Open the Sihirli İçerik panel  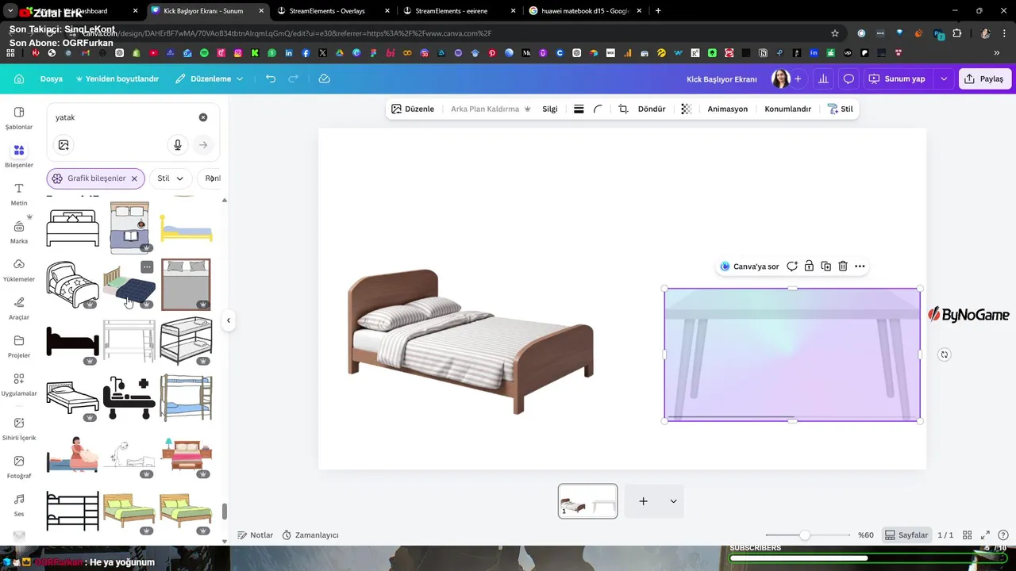[19, 429]
